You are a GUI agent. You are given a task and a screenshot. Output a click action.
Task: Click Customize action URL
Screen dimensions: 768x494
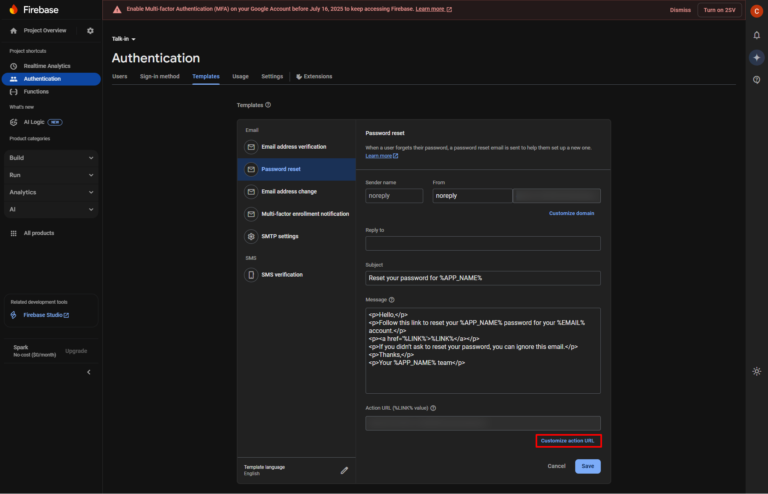coord(568,440)
